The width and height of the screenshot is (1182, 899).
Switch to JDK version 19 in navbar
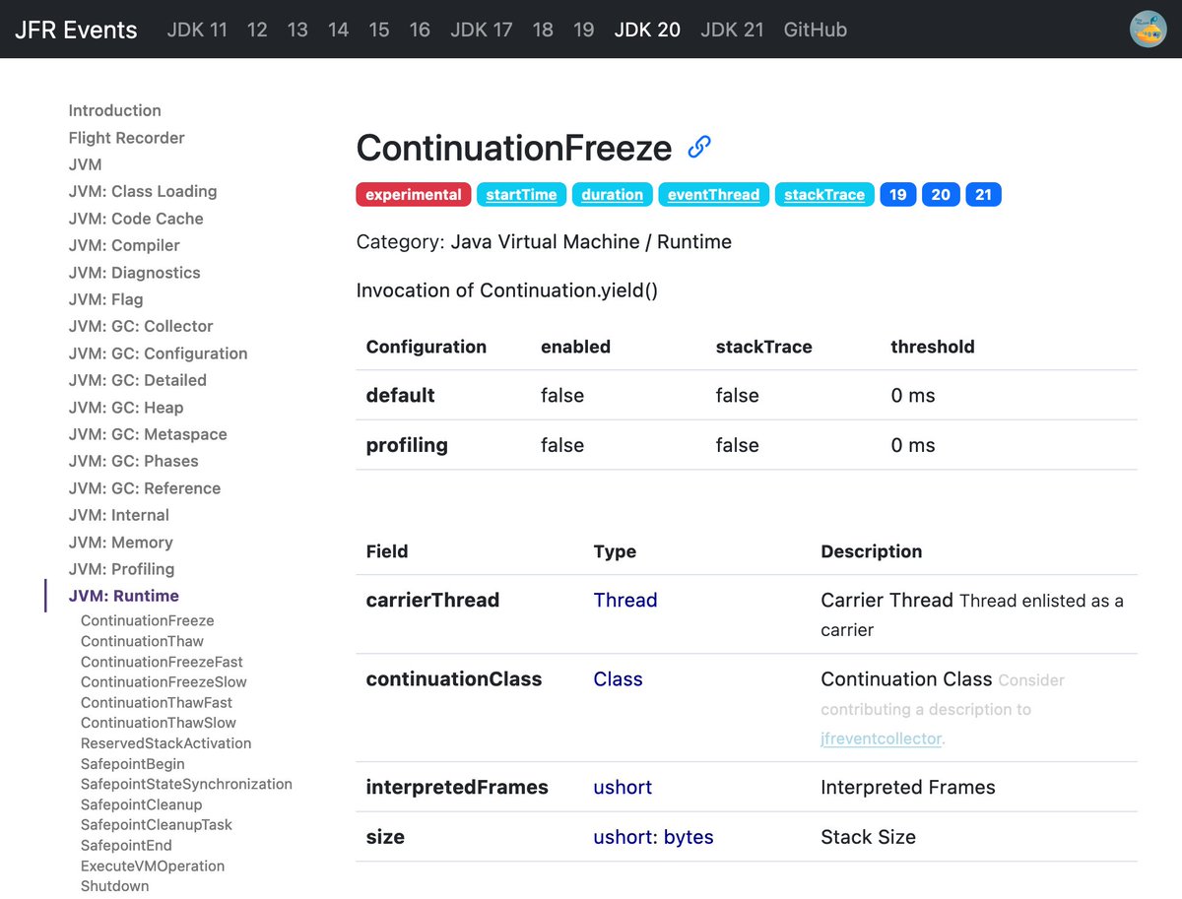584,30
